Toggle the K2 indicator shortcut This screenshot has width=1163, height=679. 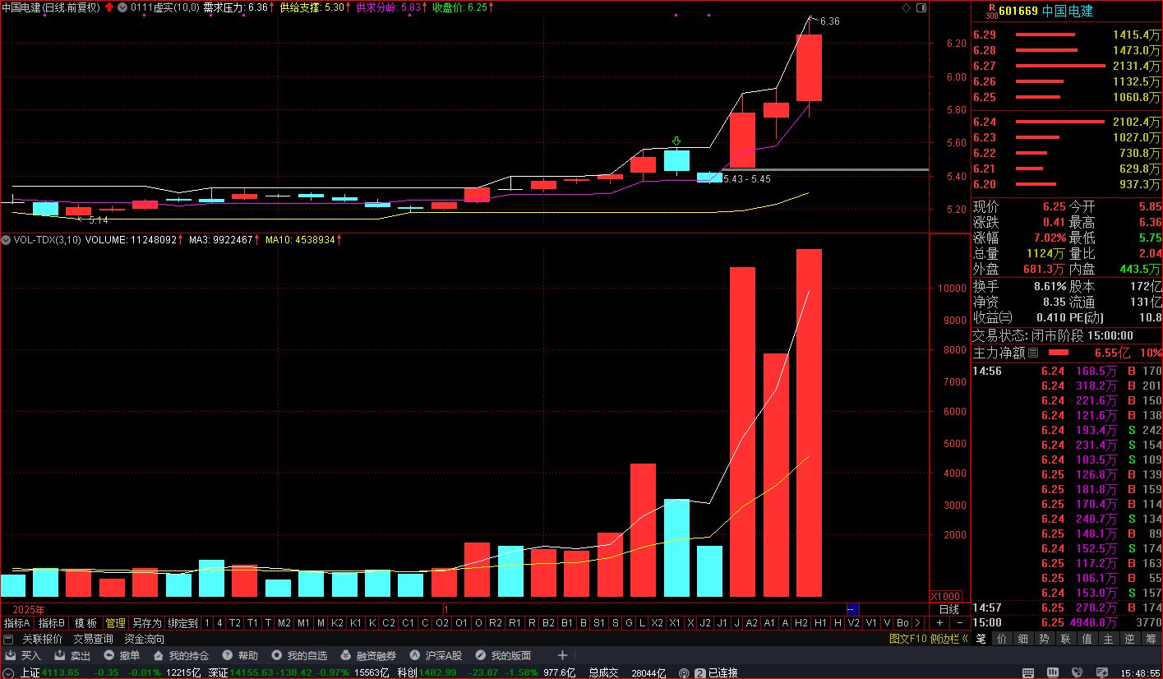[337, 623]
